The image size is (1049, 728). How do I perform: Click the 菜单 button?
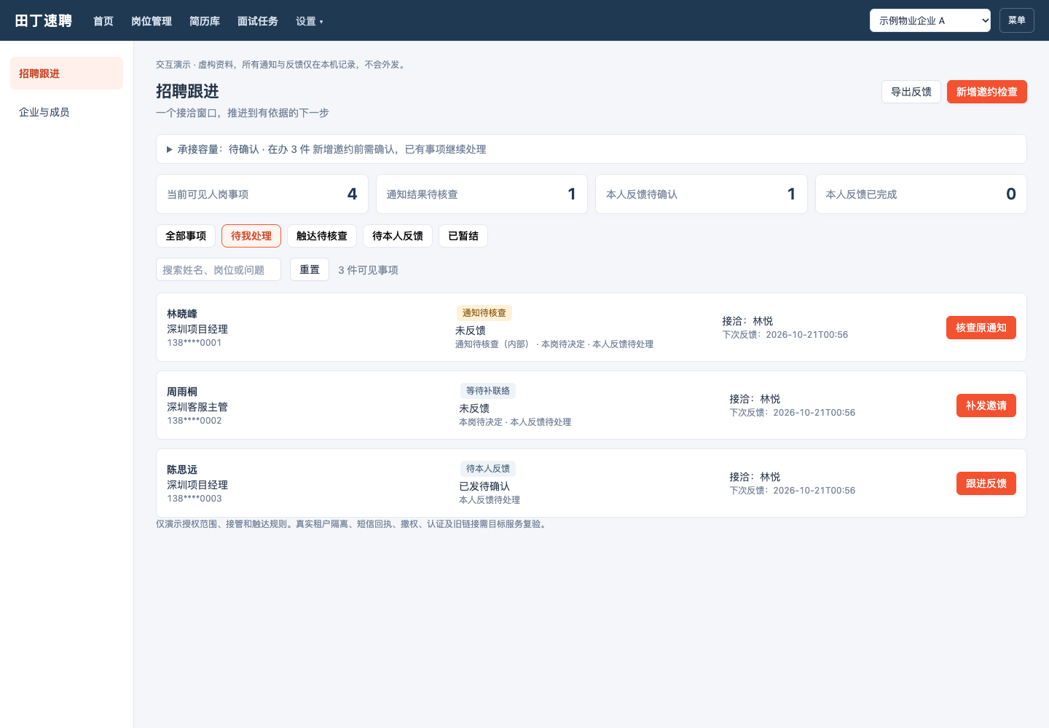pos(1017,20)
